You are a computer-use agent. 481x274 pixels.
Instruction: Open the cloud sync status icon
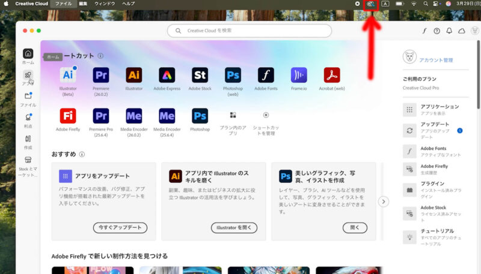coord(461,31)
